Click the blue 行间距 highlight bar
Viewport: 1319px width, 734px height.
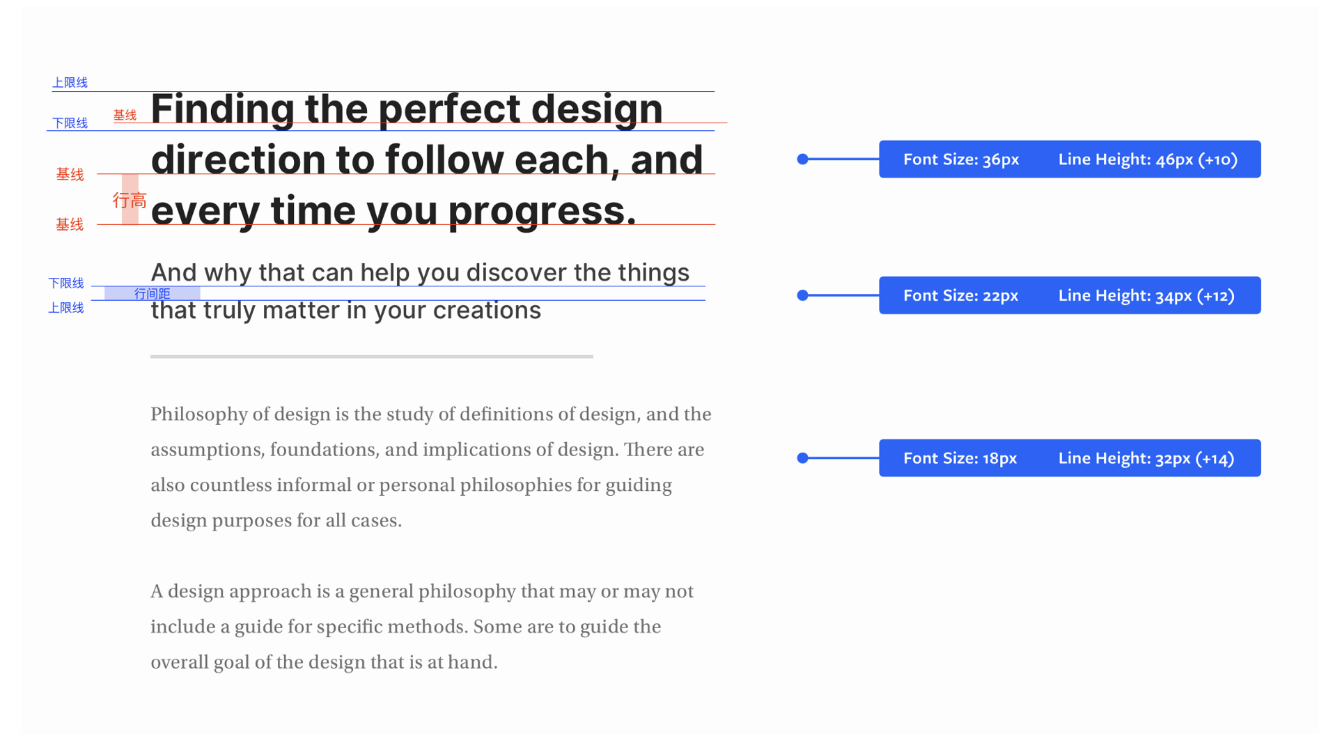click(x=152, y=293)
